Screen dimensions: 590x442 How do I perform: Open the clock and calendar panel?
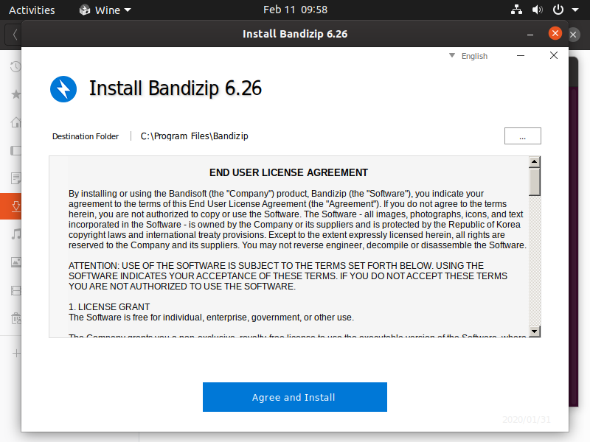pyautogui.click(x=295, y=10)
